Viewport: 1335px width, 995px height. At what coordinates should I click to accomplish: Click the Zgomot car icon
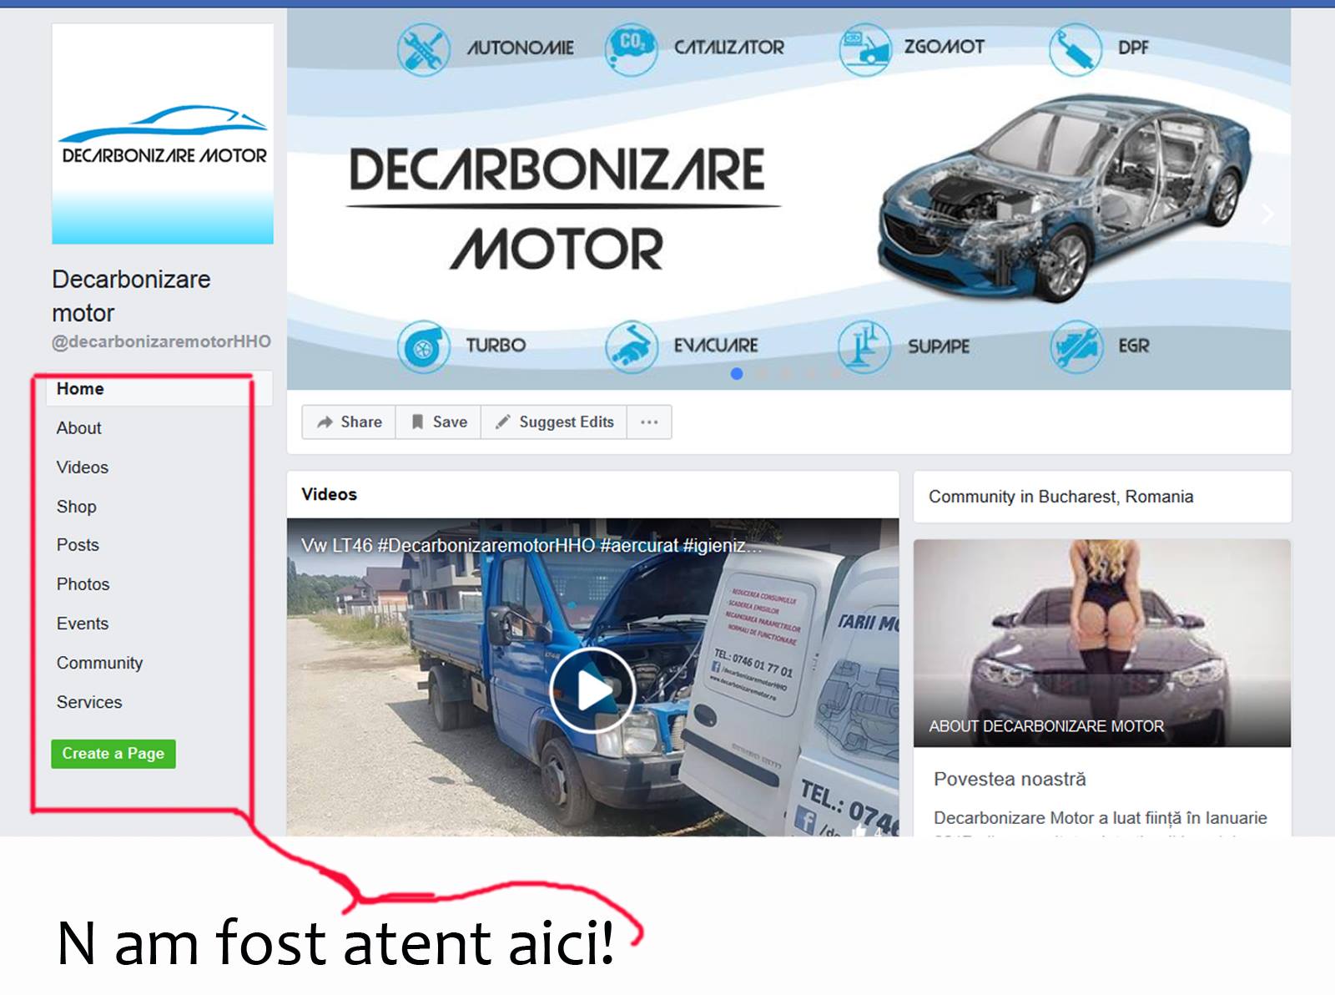point(864,49)
